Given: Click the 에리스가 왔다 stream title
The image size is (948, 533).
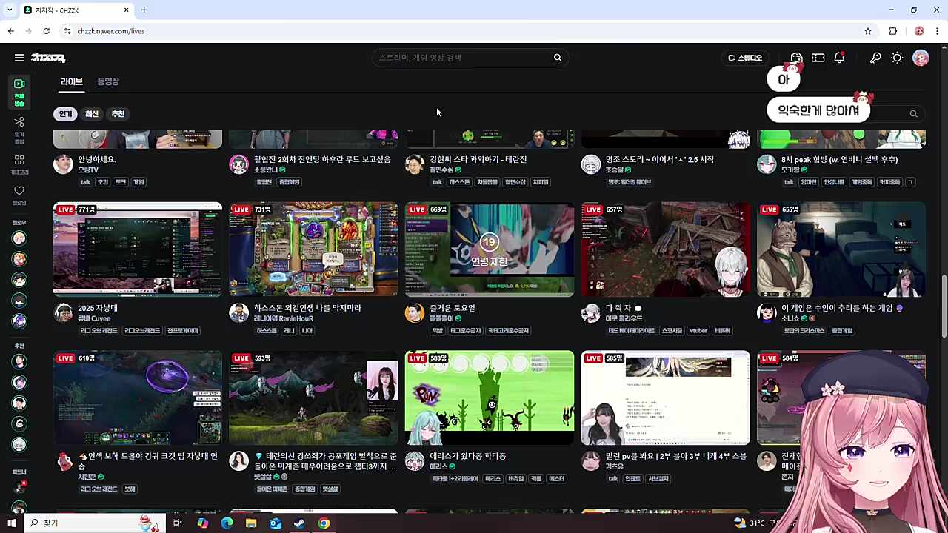Looking at the screenshot, I should click(468, 457).
